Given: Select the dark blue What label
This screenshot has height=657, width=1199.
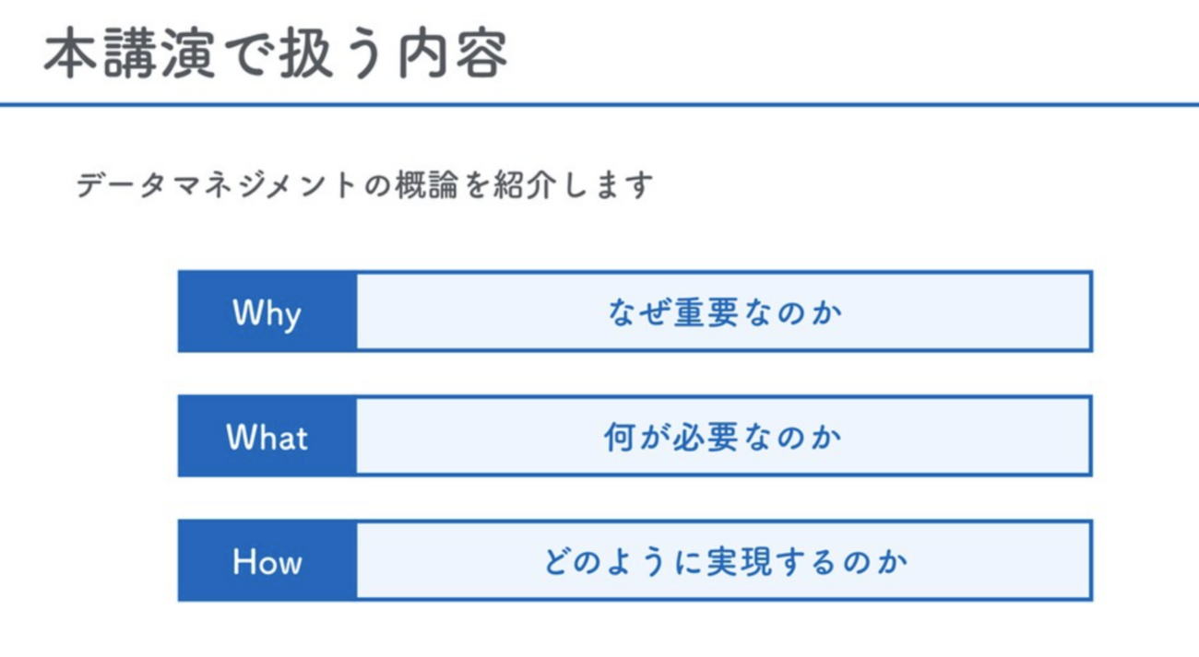Looking at the screenshot, I should tap(267, 437).
